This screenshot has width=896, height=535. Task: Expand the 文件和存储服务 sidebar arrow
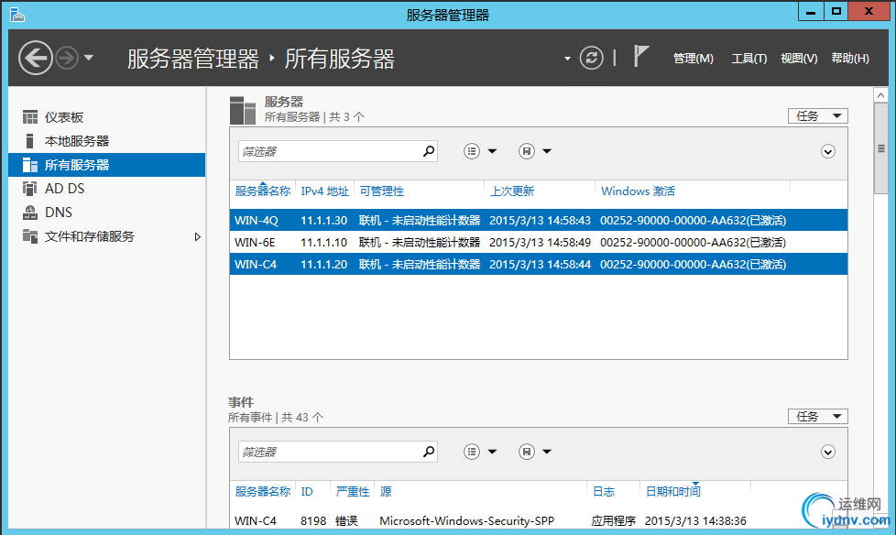[x=198, y=236]
